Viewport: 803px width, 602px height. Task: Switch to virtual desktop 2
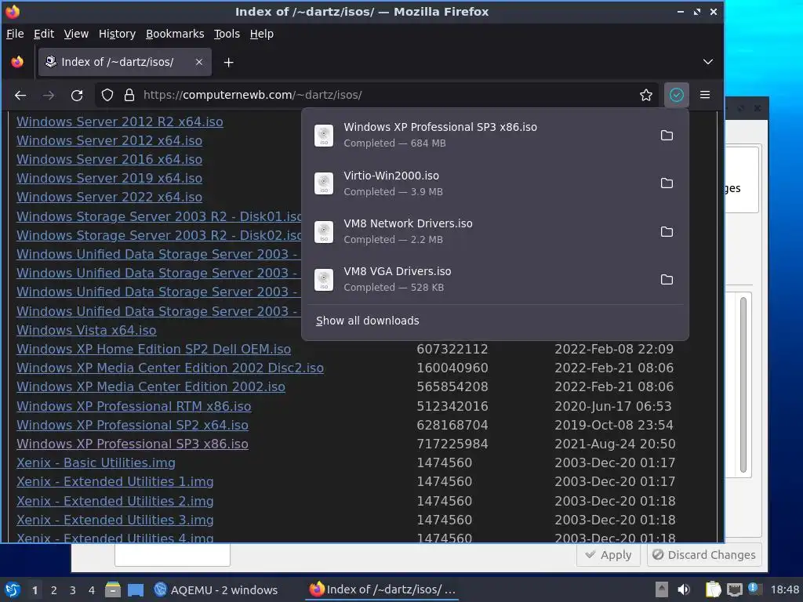tap(54, 590)
